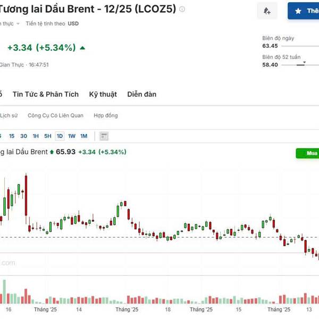Switch chart interval to 5H
The image size is (319, 319).
coord(48,136)
